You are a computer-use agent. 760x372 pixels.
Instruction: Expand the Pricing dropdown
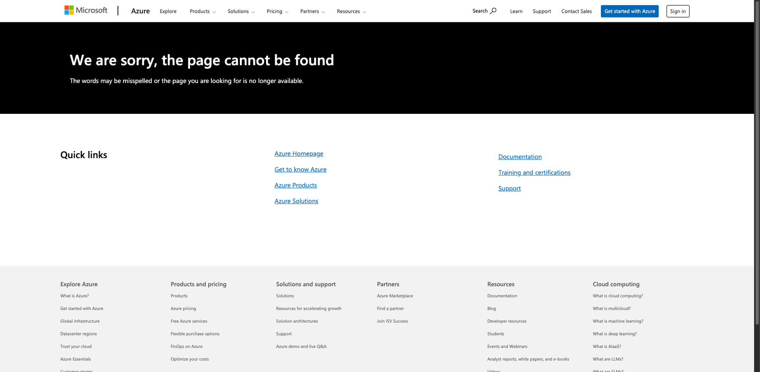pos(277,11)
